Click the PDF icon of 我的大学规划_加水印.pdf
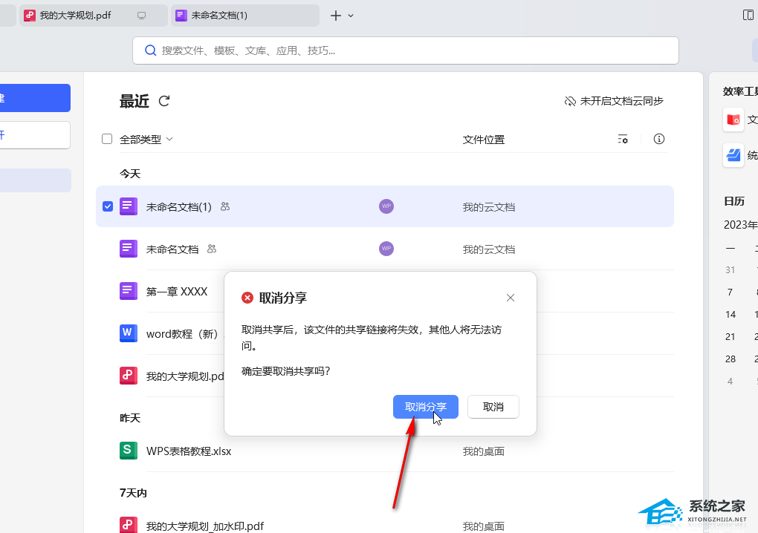The image size is (758, 533). coord(129,526)
